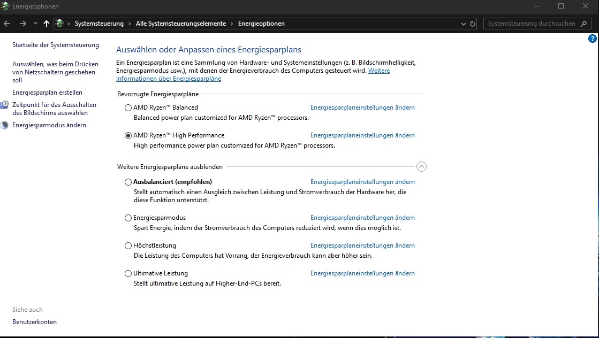Collapse Weitere Energiesparpläne section
Viewport: 599px width, 338px height.
(421, 167)
